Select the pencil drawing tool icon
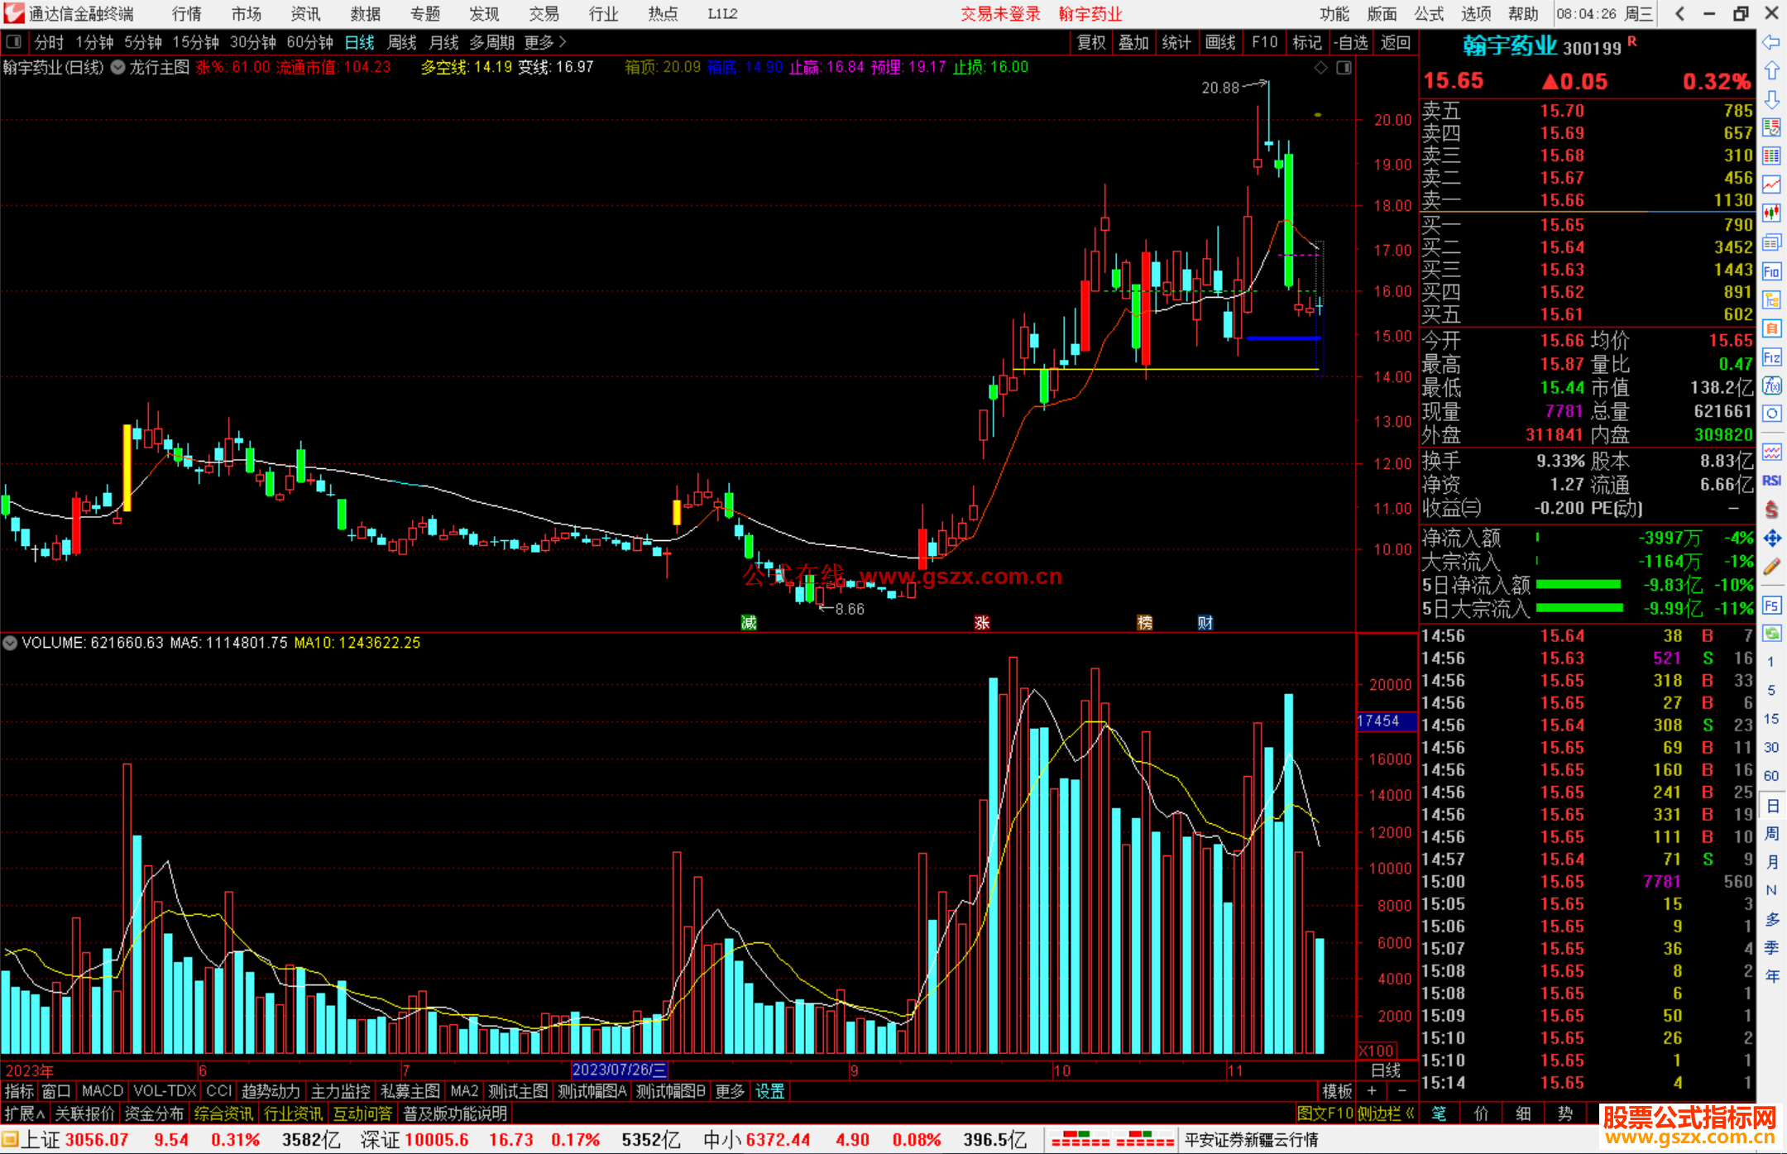The image size is (1787, 1154). (x=1771, y=567)
